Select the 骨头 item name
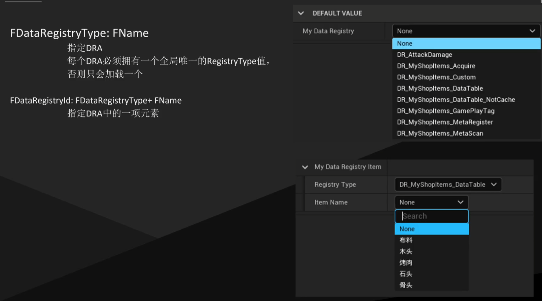The image size is (542, 301). pyautogui.click(x=406, y=285)
